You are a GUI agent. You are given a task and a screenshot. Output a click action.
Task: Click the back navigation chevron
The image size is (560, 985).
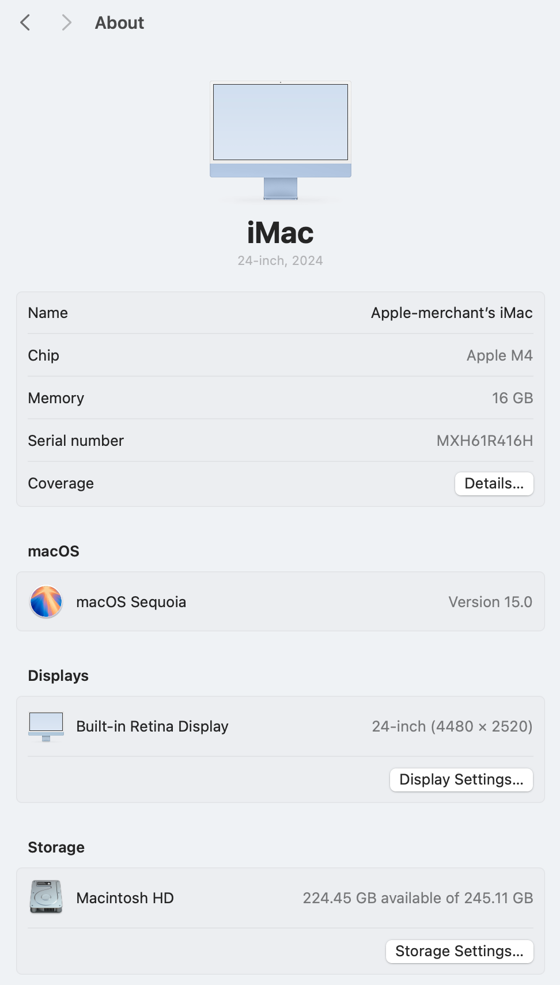pos(25,22)
